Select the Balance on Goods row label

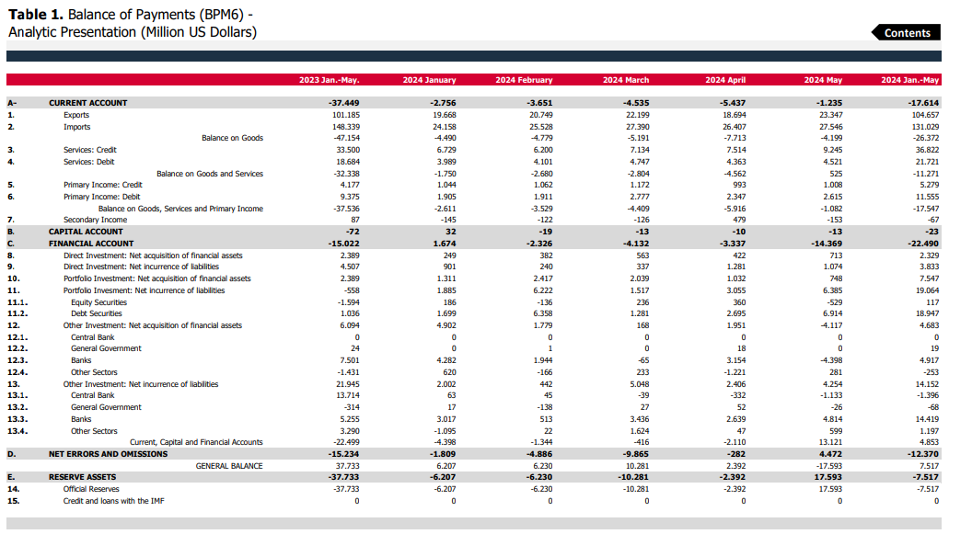tap(232, 139)
